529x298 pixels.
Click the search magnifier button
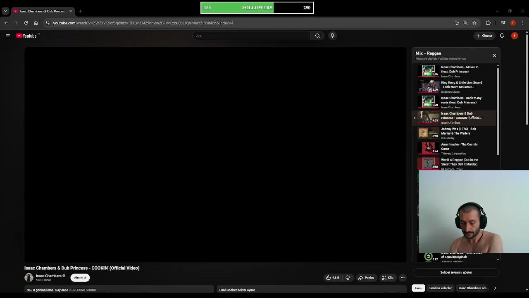point(317,36)
